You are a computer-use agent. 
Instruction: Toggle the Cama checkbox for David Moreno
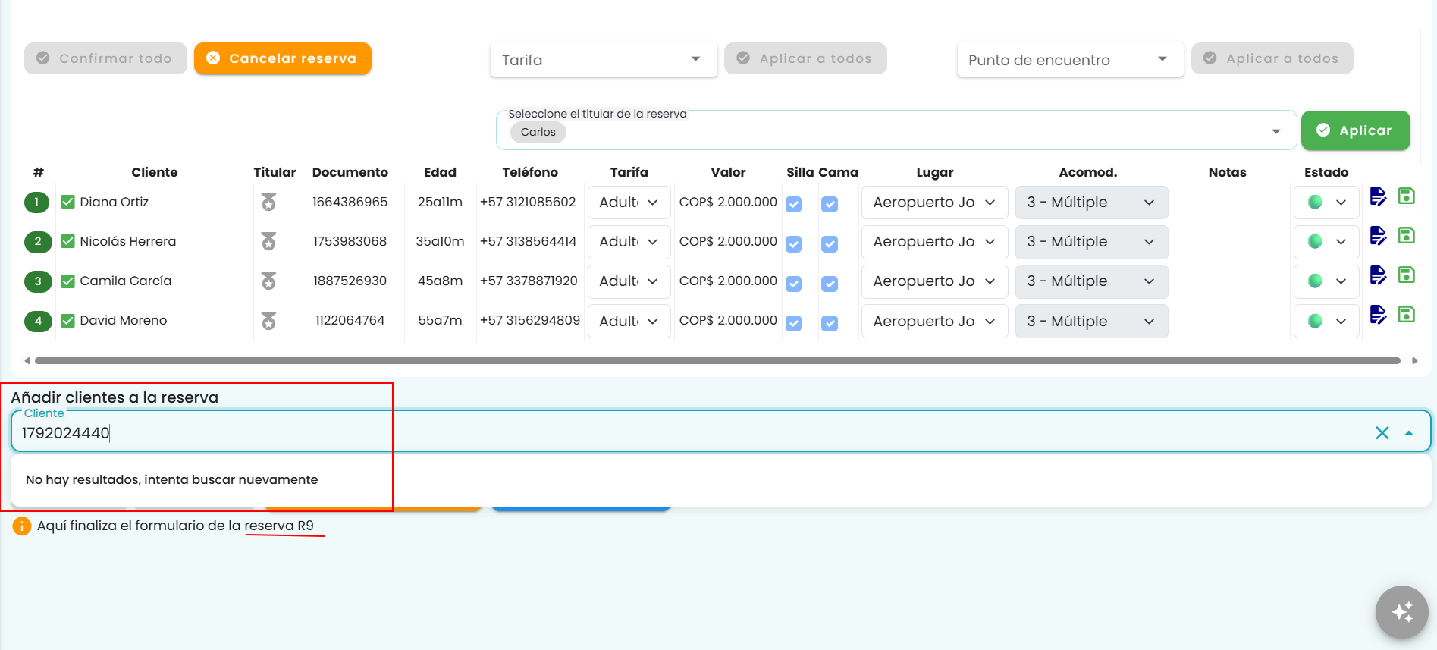pyautogui.click(x=830, y=323)
